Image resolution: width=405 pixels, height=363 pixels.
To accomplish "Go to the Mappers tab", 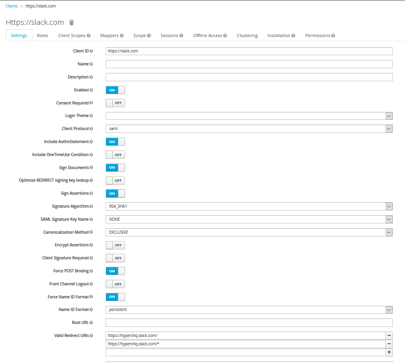I will [x=112, y=35].
